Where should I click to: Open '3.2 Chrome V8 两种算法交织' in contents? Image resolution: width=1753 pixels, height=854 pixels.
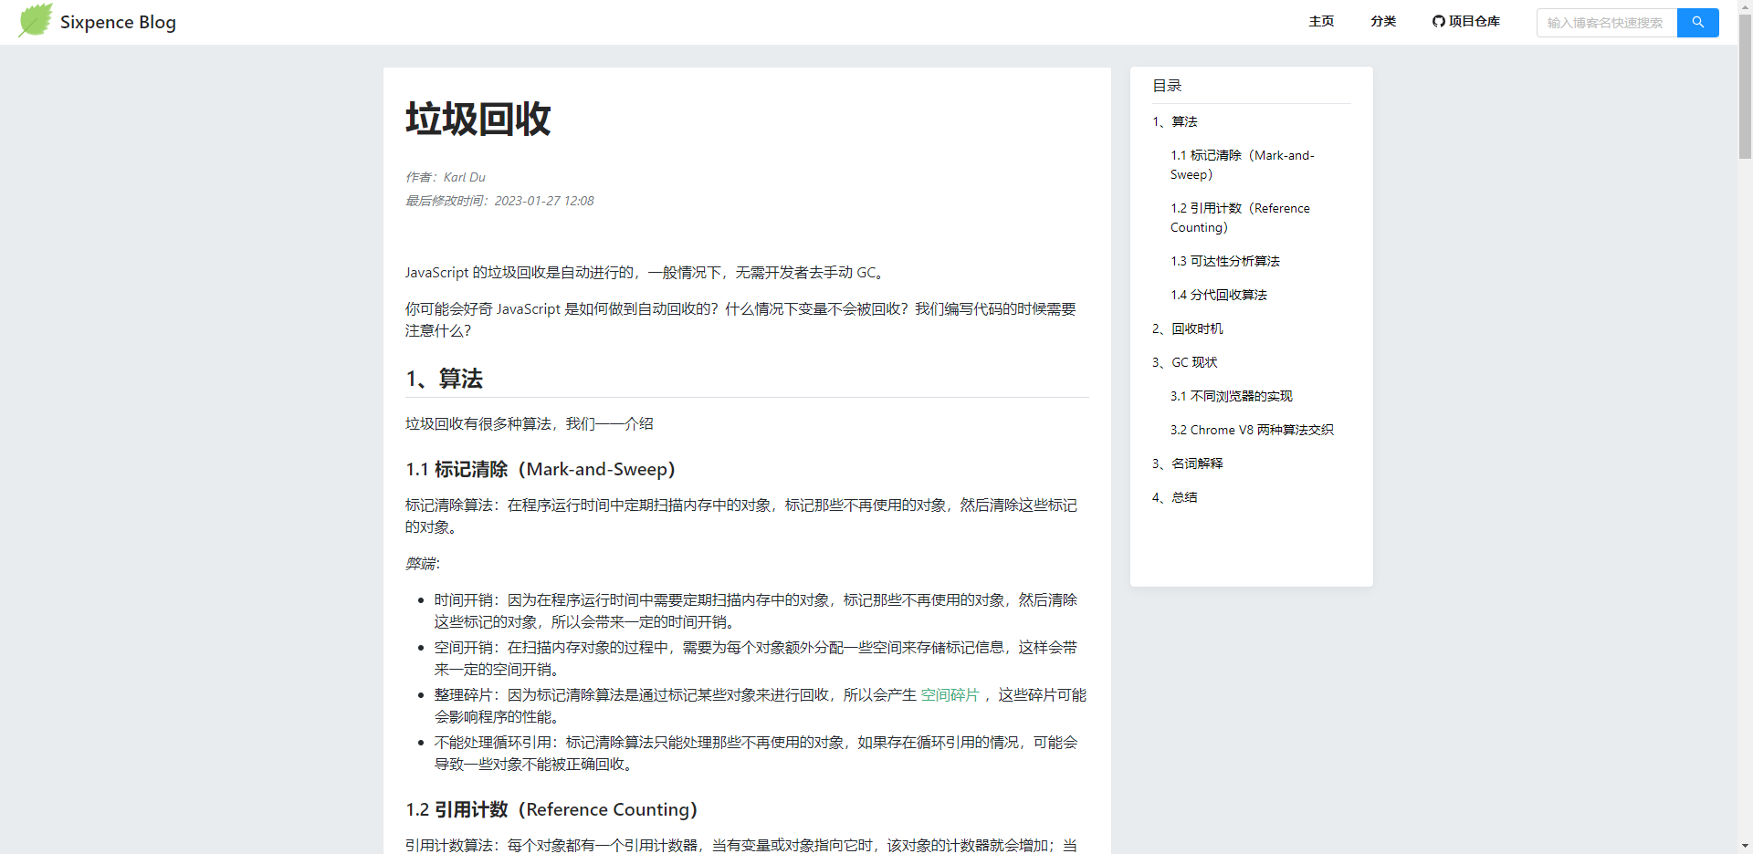pyautogui.click(x=1252, y=430)
